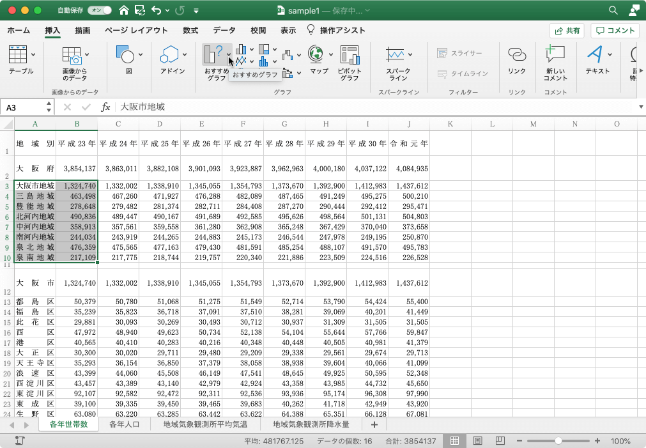The height and width of the screenshot is (448, 646).
Task: Switch to page break preview view
Action: [x=500, y=440]
